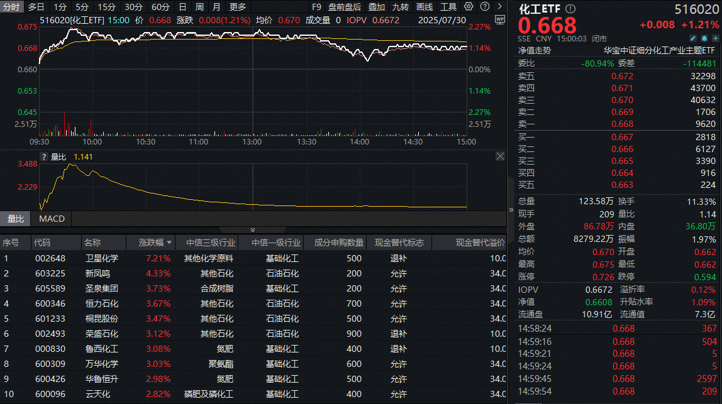Open chart settings gear icon
Image resolution: width=722 pixels, height=404 pixels.
(x=469, y=6)
